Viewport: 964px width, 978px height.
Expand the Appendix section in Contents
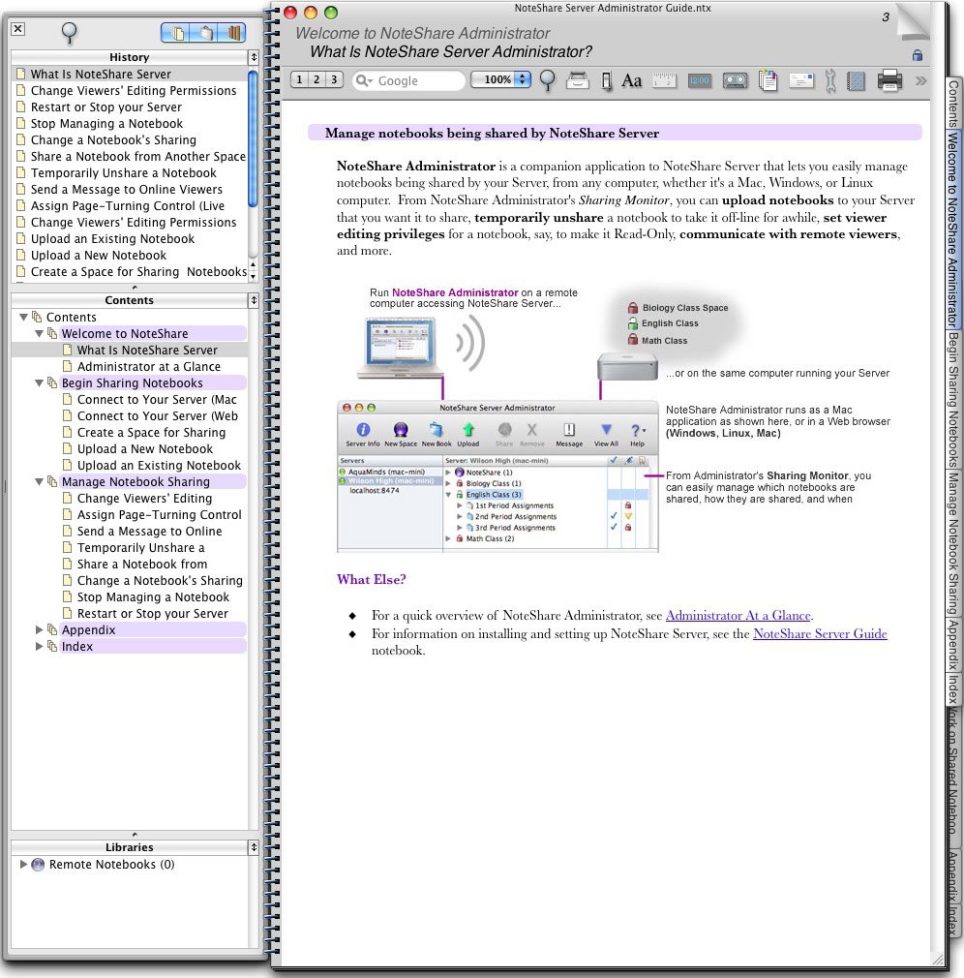pyautogui.click(x=40, y=630)
